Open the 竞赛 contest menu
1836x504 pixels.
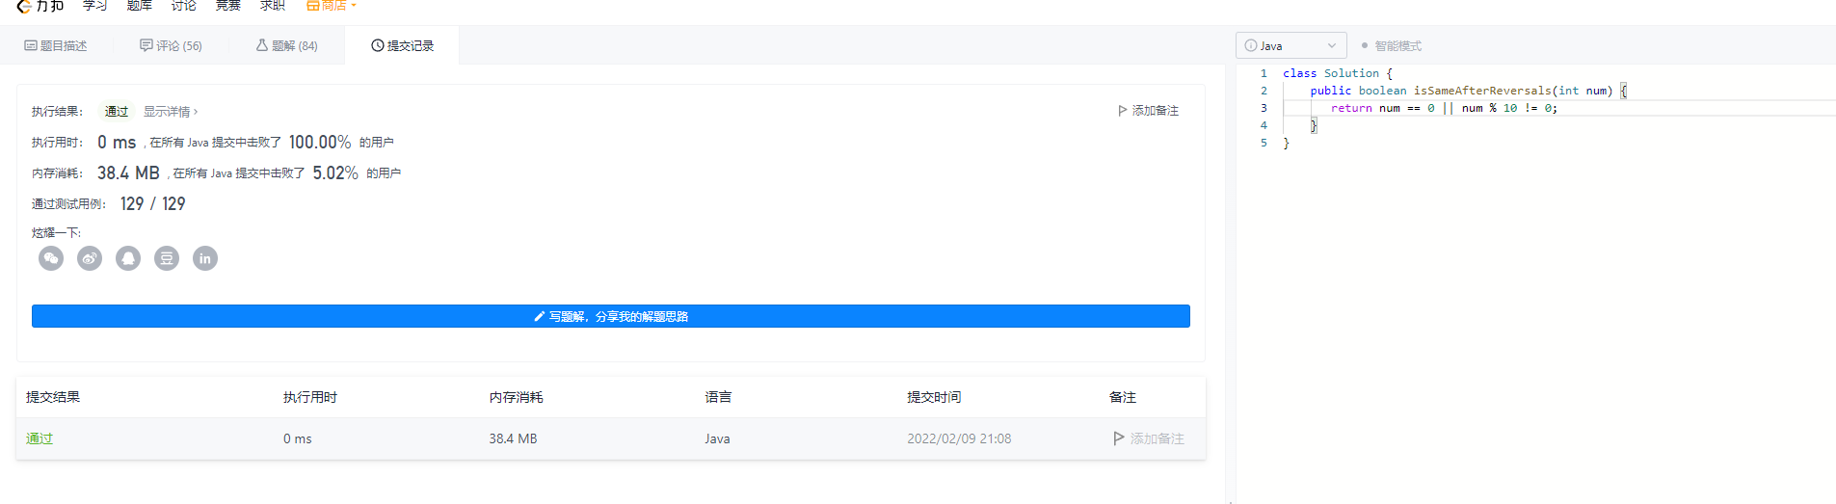point(228,5)
